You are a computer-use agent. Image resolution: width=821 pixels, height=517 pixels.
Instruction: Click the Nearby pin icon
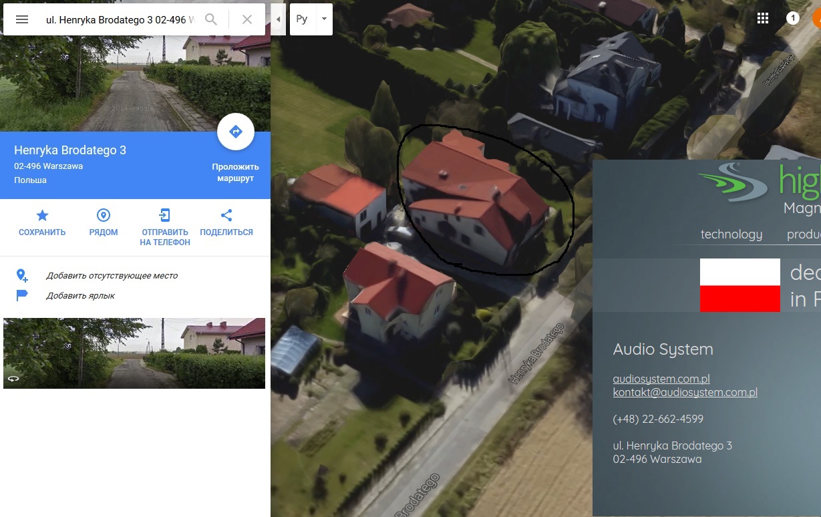coord(104,215)
